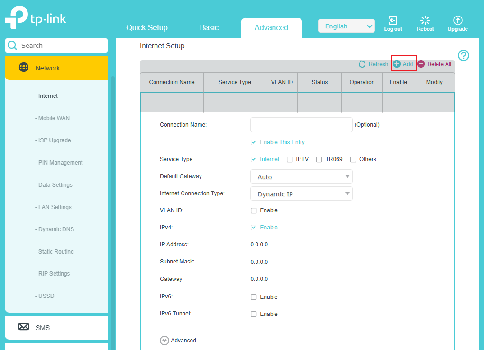Image resolution: width=484 pixels, height=350 pixels.
Task: Click the Upgrade icon
Action: [x=457, y=20]
